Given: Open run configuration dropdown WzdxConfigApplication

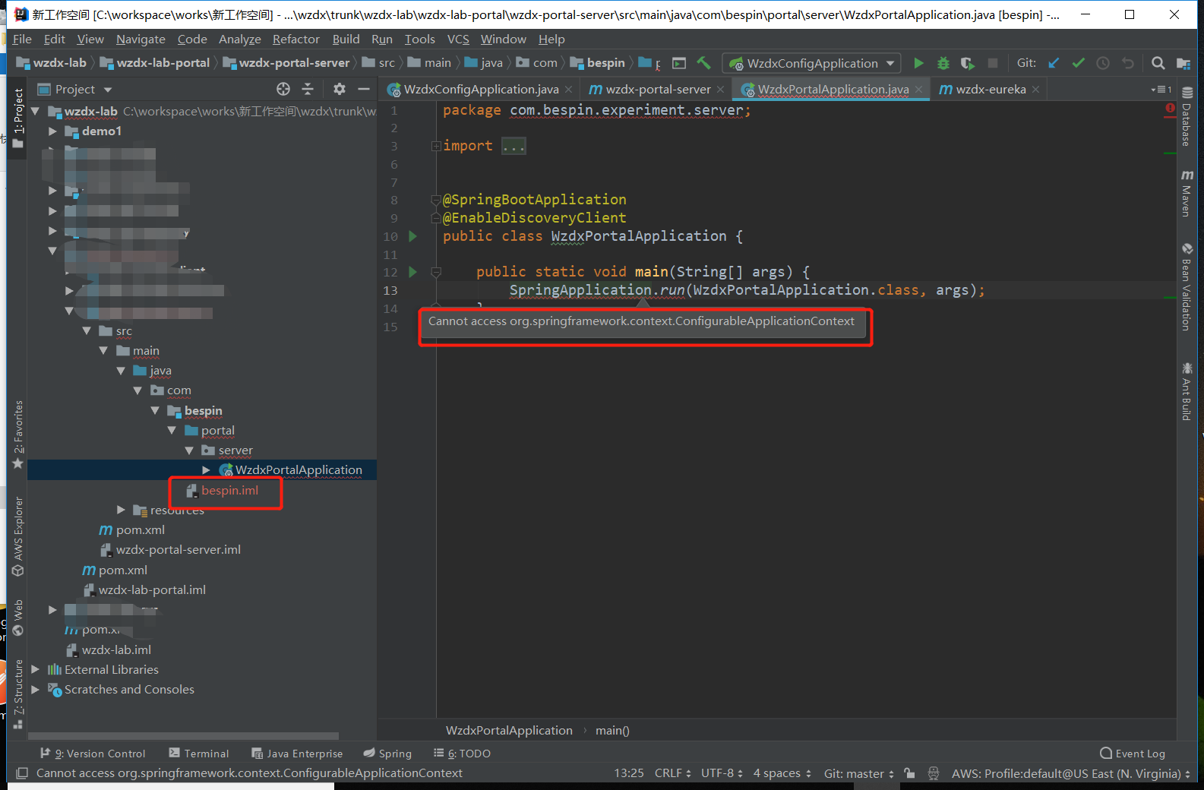Looking at the screenshot, I should (x=811, y=63).
